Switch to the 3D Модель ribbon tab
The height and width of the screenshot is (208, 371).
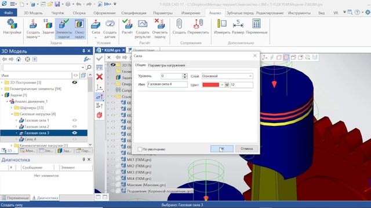tap(33, 13)
